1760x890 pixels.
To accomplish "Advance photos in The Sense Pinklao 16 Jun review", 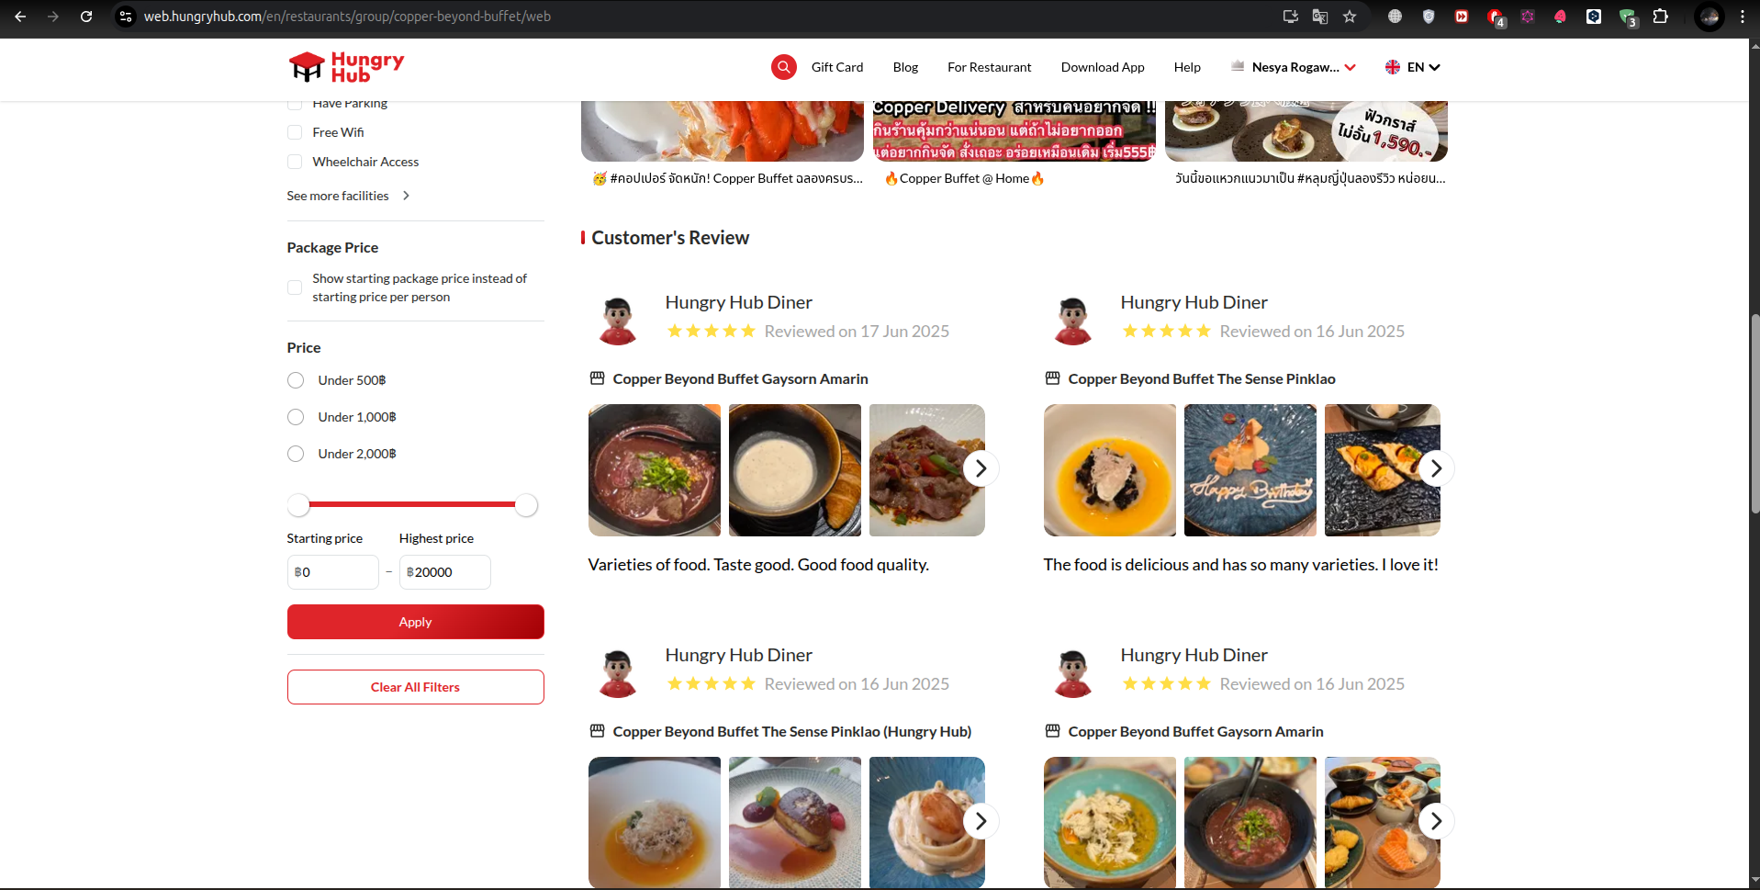I will coord(1436,468).
